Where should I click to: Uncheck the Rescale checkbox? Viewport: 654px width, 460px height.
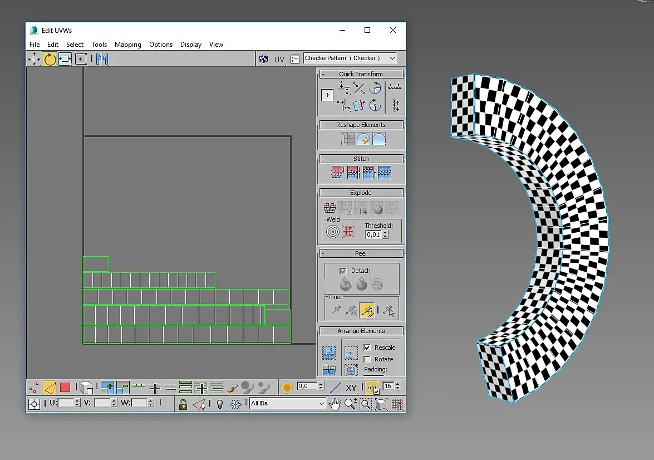pyautogui.click(x=367, y=348)
